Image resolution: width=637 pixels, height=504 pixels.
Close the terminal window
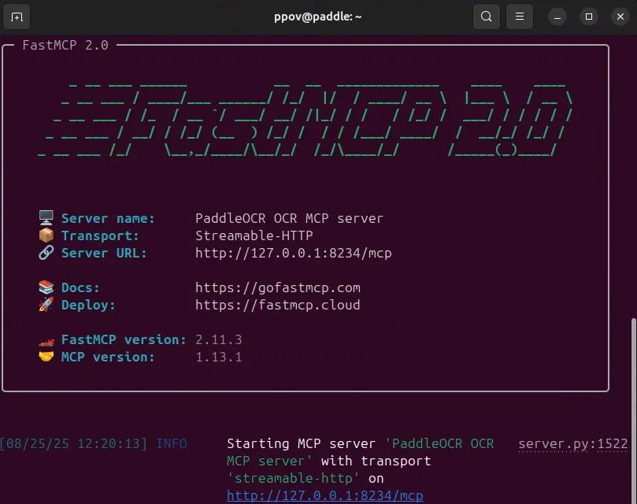point(620,17)
